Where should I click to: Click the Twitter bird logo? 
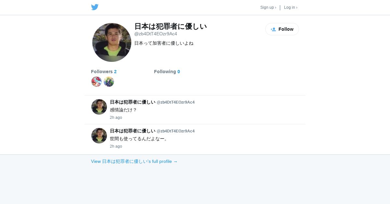95,7
